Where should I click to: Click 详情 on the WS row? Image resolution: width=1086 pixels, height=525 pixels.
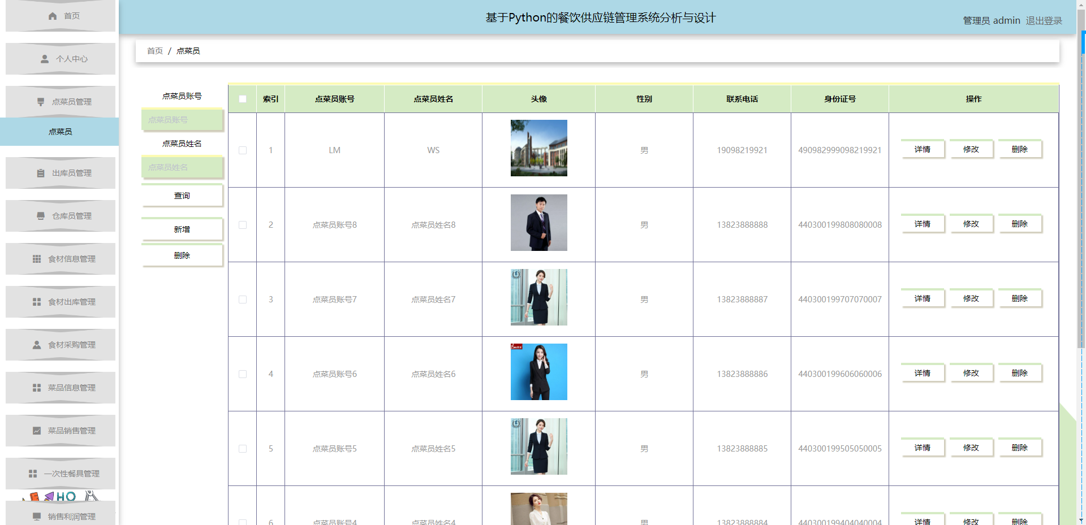(923, 149)
